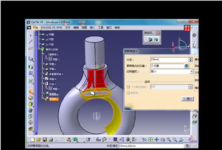This screenshot has width=222, height=150.
Task: Collapse the 旋转体.1 tree node
Action: tap(43, 54)
